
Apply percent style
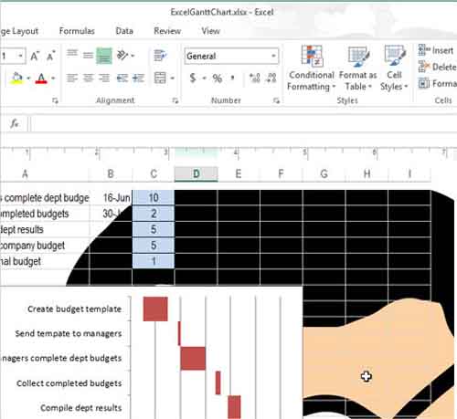pos(218,79)
